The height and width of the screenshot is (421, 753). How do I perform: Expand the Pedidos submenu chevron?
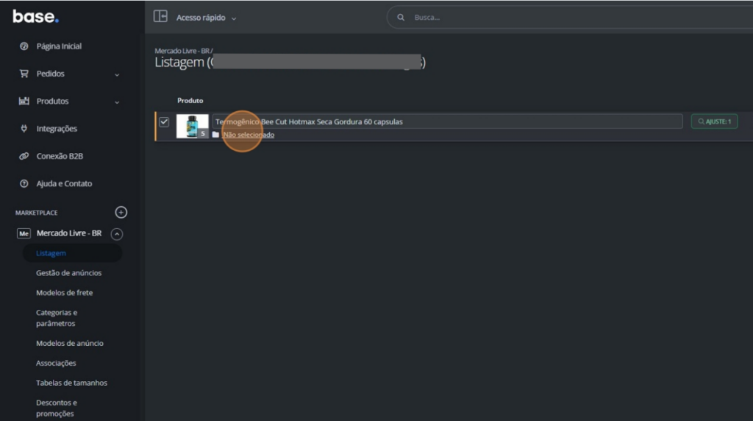pos(117,74)
